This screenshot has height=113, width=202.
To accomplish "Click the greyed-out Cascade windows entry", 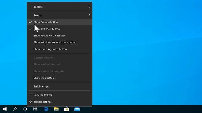I will coord(60,58).
